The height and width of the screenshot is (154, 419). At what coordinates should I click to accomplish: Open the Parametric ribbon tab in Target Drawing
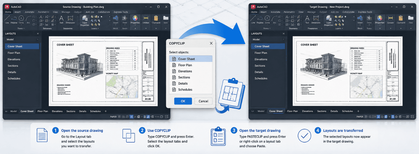289,12
